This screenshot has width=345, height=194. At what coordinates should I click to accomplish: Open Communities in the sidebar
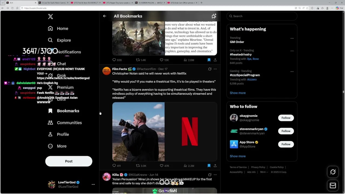click(65, 123)
